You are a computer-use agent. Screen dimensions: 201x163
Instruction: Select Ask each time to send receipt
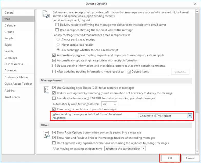(58, 50)
